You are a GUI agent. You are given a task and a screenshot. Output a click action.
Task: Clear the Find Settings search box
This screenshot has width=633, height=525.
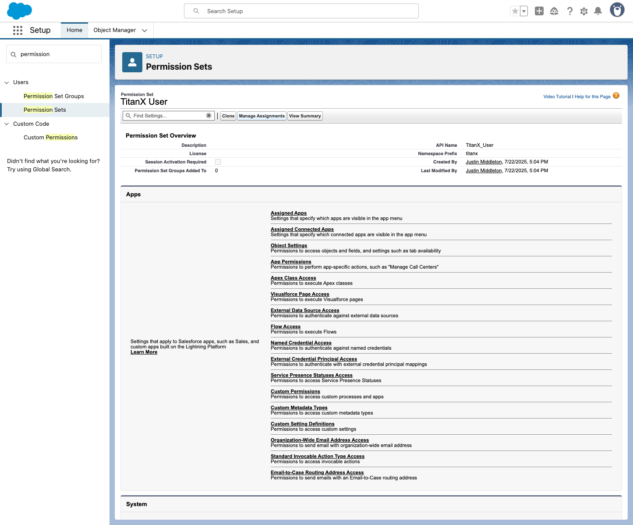209,116
